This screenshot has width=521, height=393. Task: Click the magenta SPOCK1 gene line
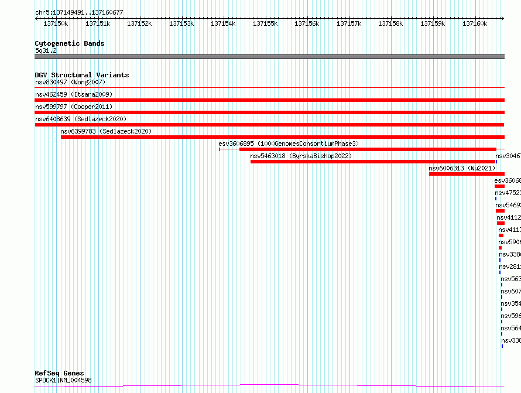(269, 386)
